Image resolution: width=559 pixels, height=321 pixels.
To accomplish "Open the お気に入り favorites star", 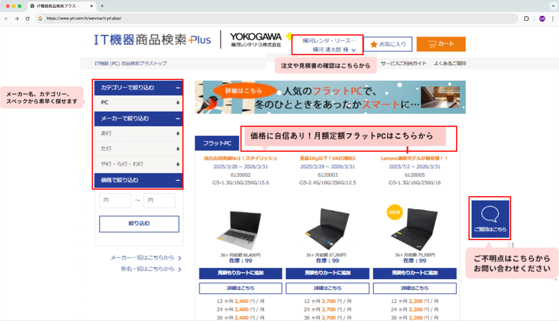I will [387, 44].
